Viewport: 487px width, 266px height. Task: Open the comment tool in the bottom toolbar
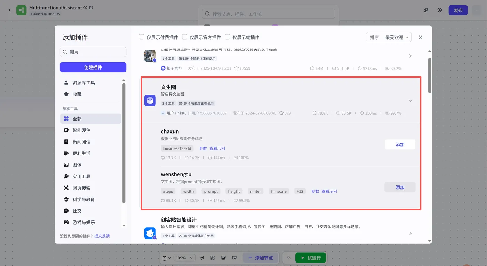coord(202,258)
